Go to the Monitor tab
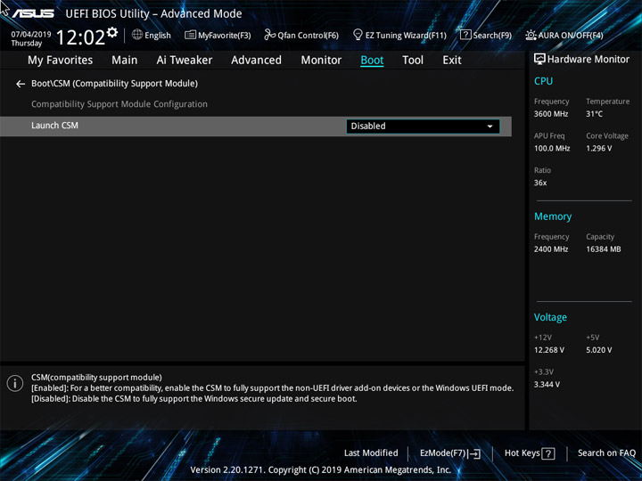Screen dimensions: 642x481 click(321, 61)
